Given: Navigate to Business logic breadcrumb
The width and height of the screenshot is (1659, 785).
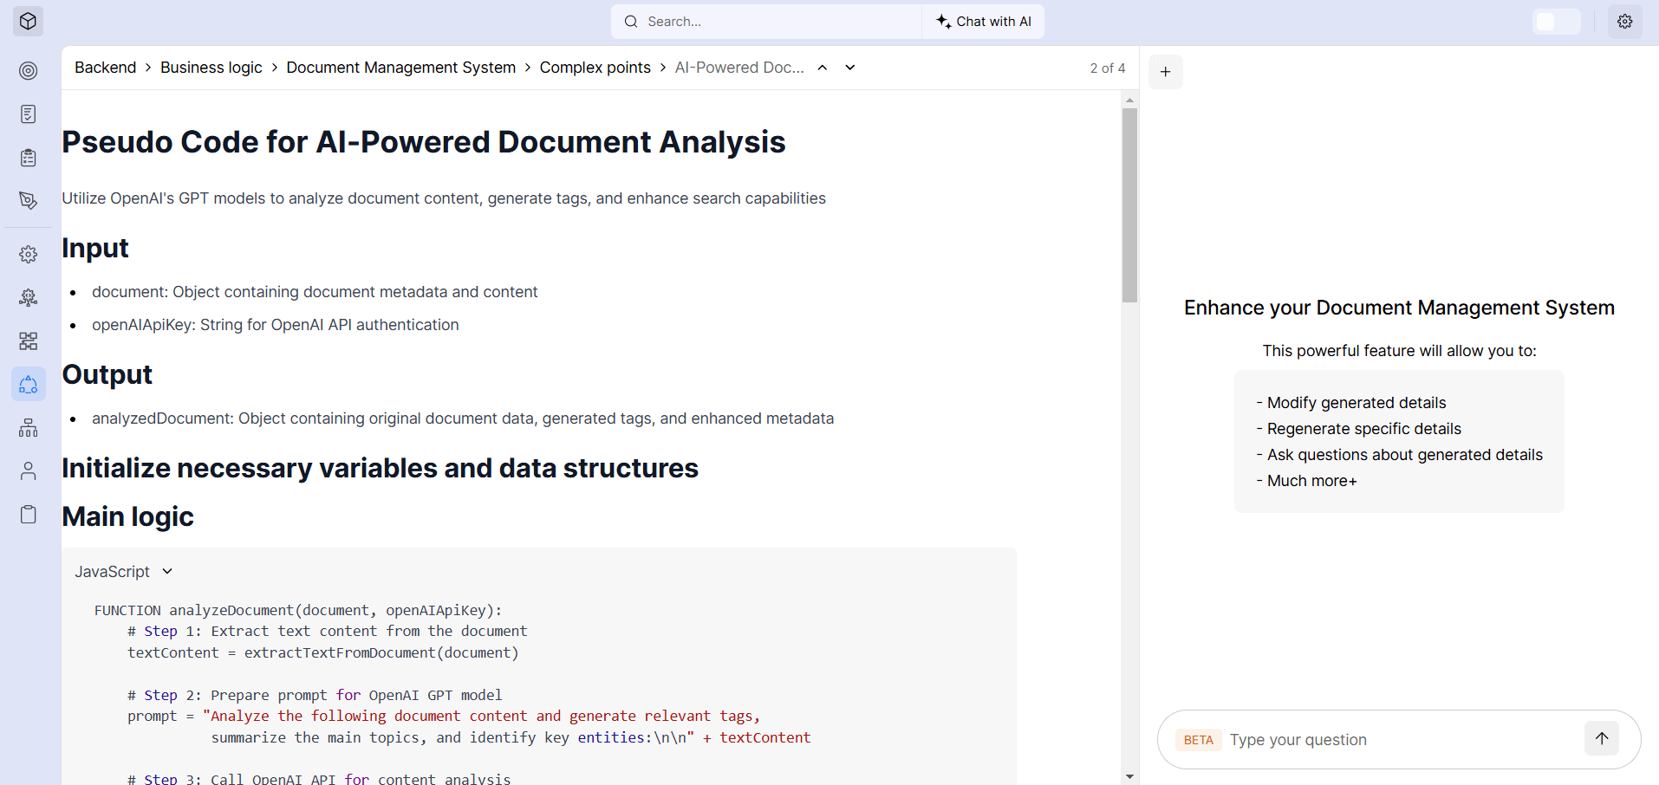Looking at the screenshot, I should pos(211,68).
